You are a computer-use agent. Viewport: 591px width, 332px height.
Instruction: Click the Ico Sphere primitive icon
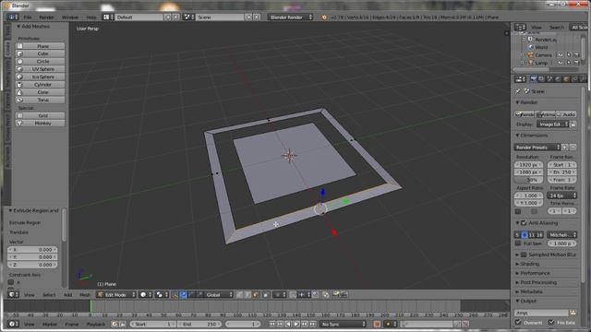[x=19, y=77]
